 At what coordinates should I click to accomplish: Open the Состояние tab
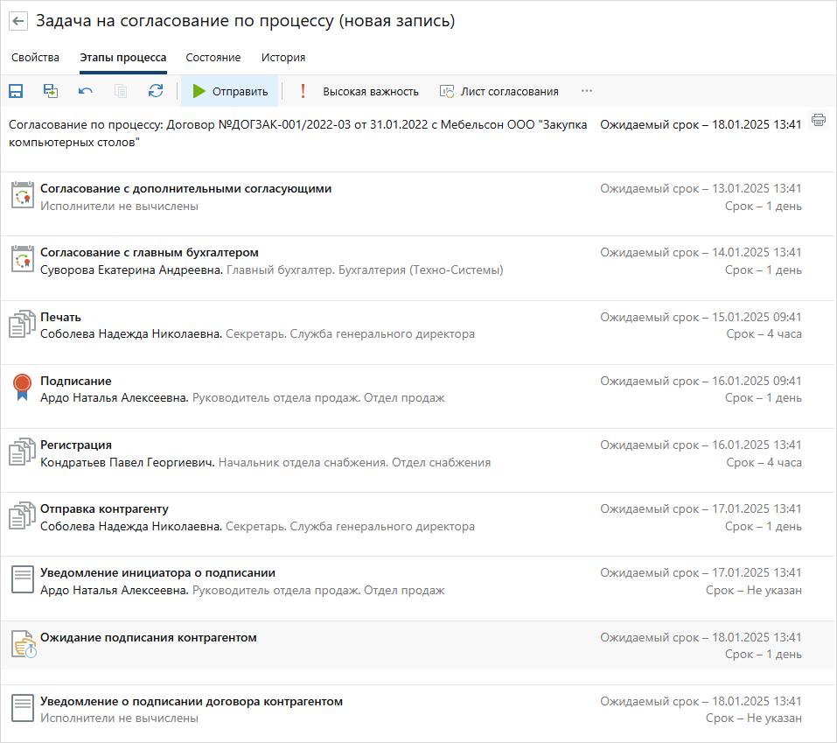pos(213,58)
